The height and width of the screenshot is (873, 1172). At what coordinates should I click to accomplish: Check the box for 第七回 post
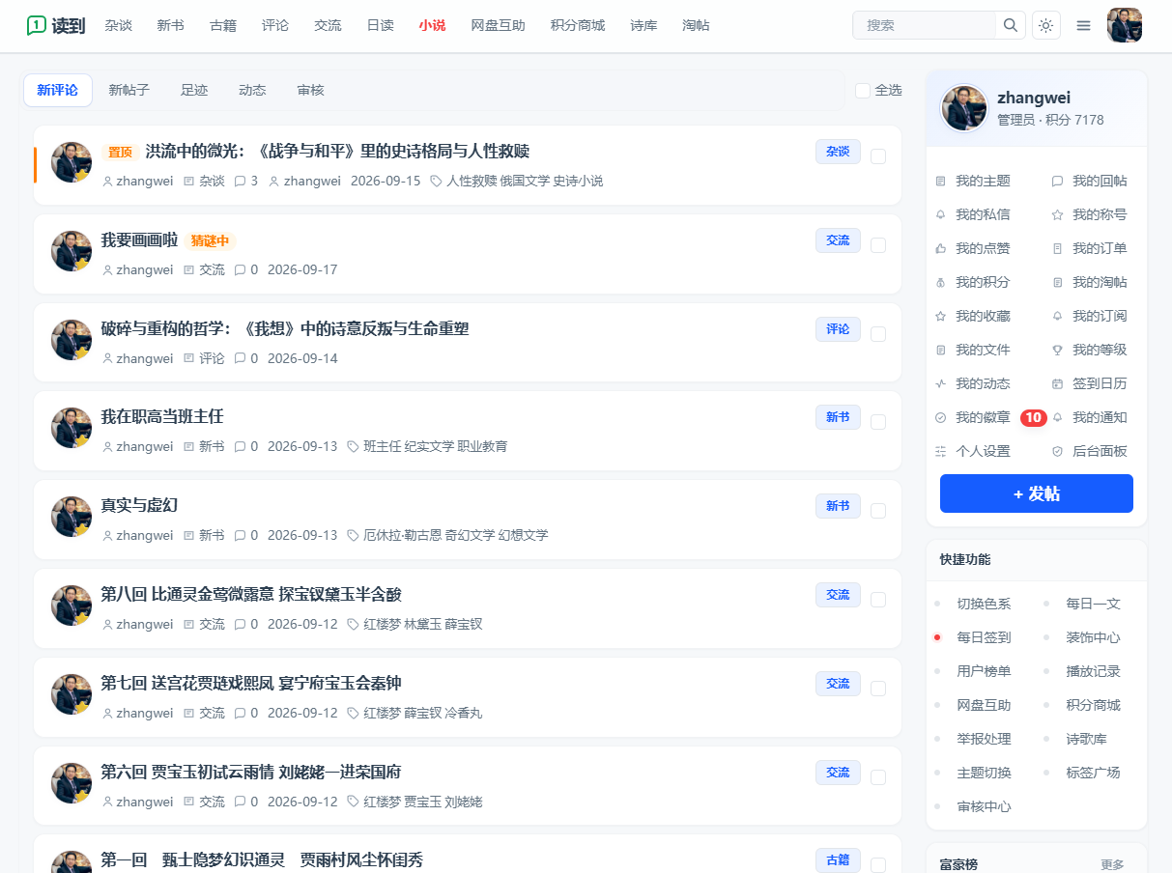[878, 689]
